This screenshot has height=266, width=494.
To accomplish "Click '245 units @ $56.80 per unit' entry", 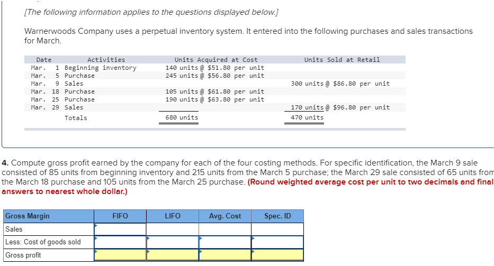I will [x=215, y=76].
